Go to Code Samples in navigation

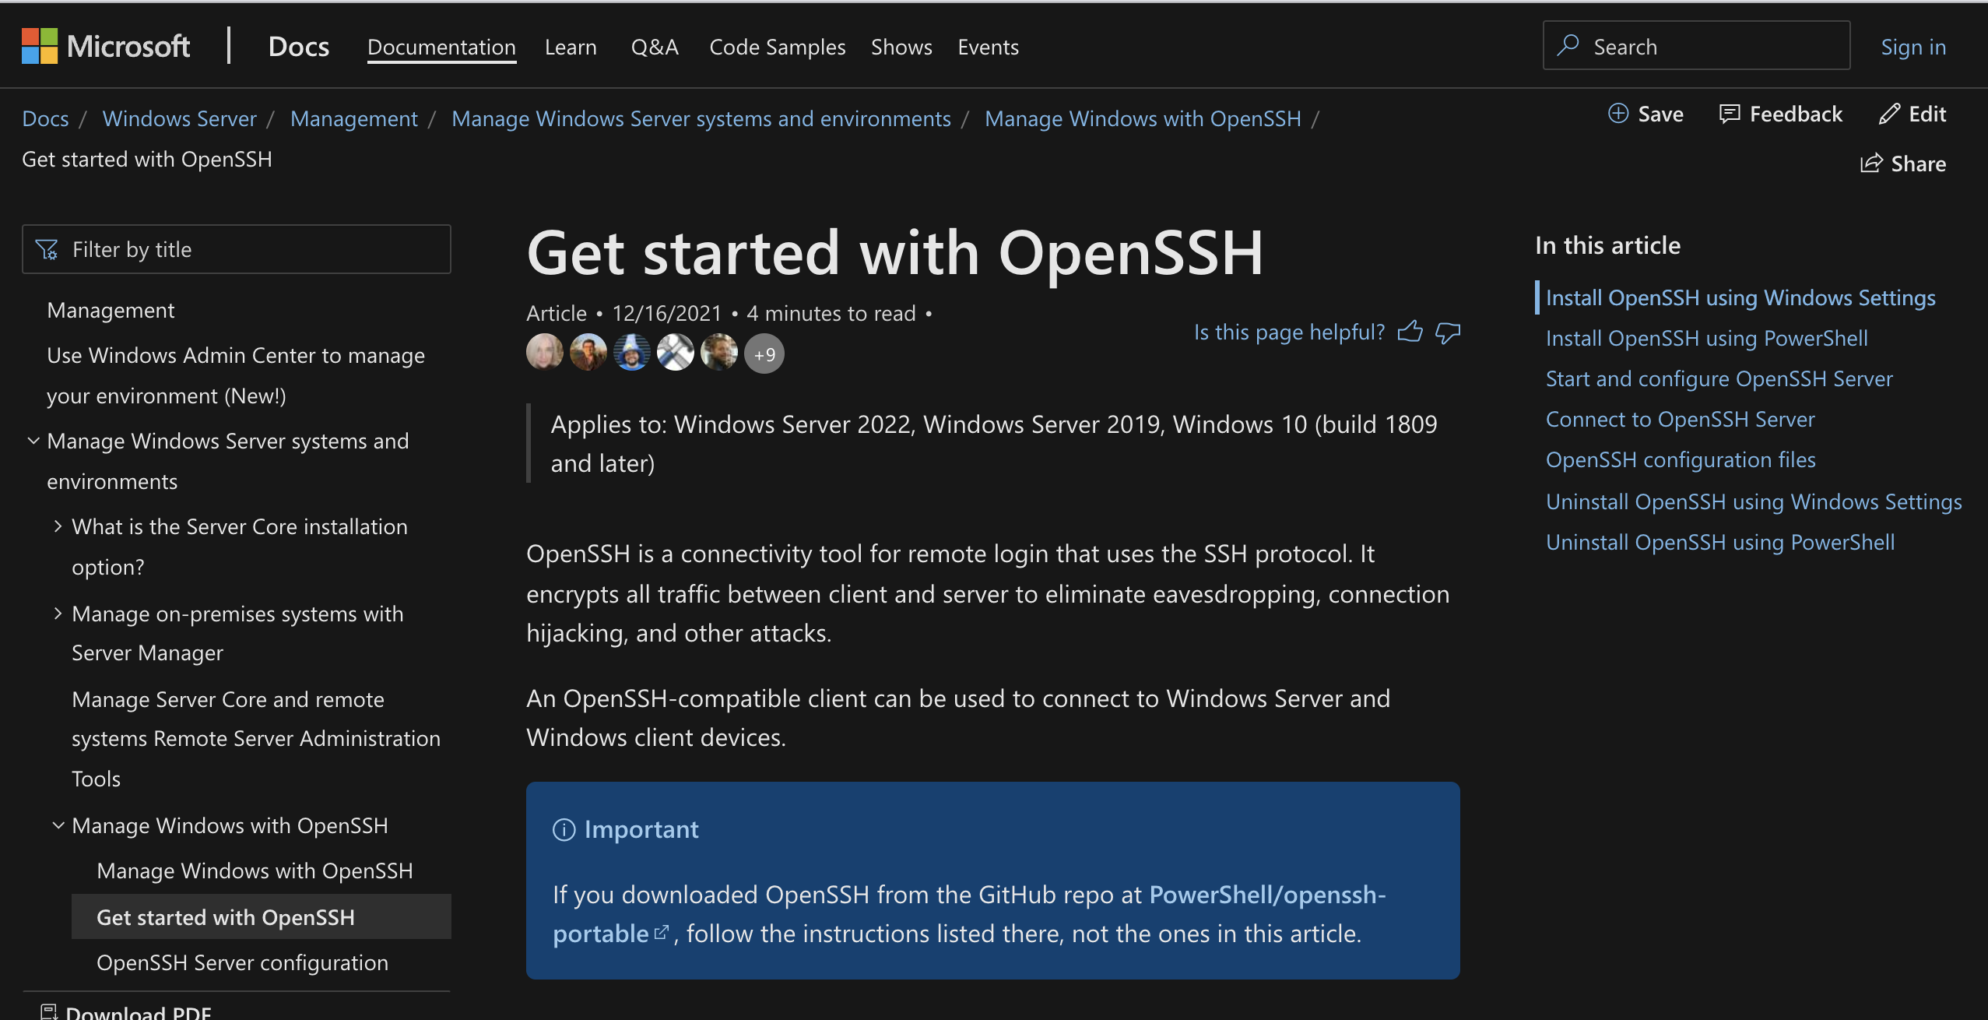pos(777,47)
